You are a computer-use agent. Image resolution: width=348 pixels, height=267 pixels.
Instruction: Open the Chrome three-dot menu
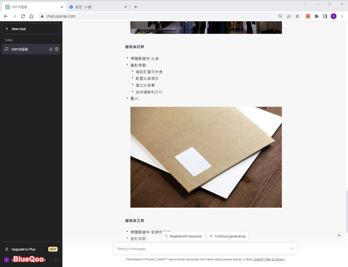(342, 16)
